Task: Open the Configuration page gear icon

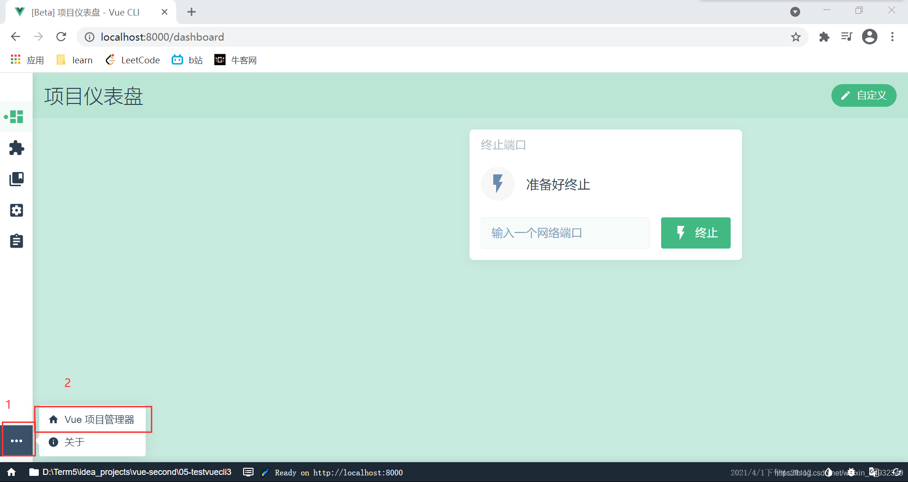Action: (17, 210)
